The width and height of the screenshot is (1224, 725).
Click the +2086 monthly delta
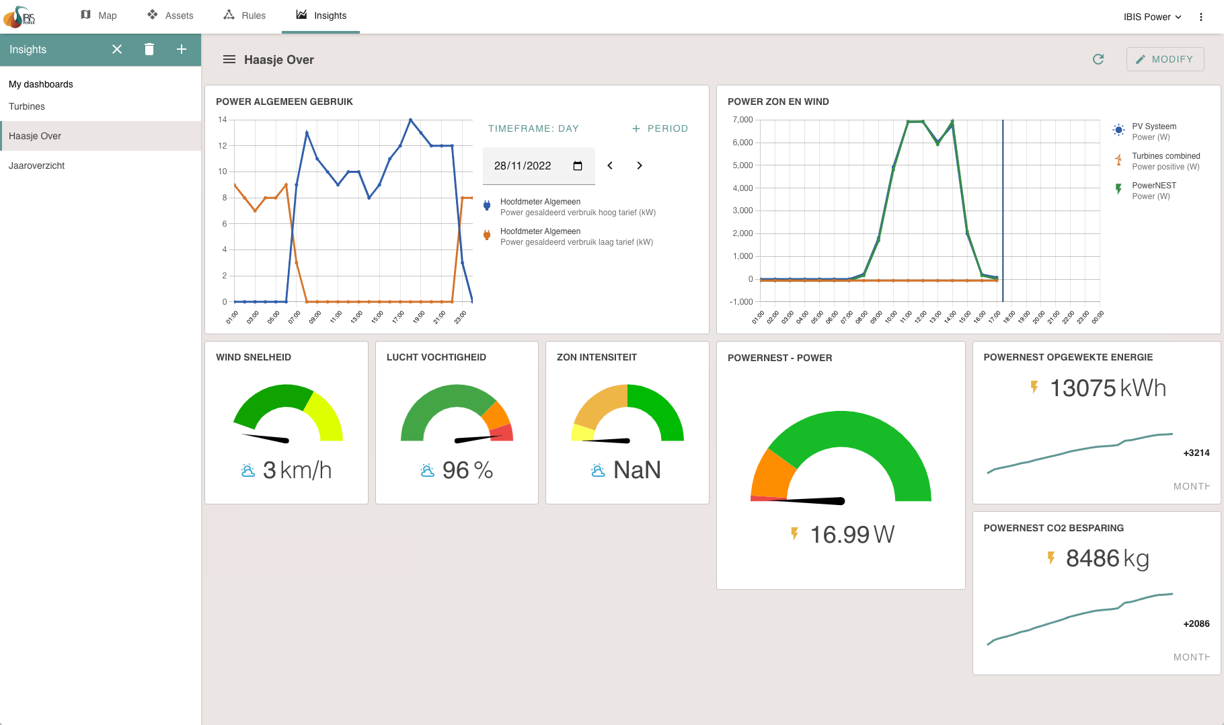pos(1196,623)
